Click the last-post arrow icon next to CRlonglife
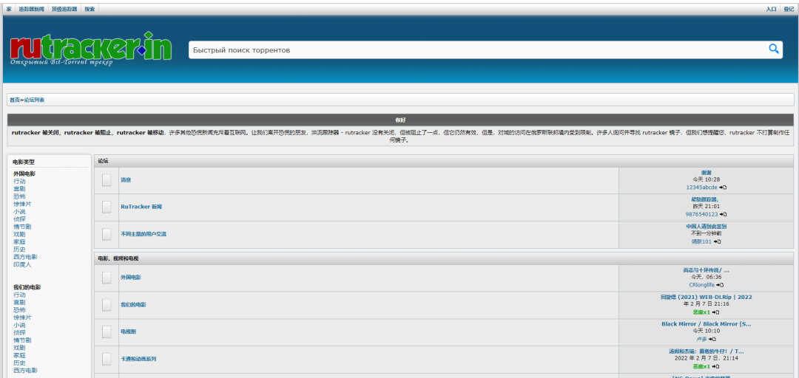The image size is (799, 378). tap(720, 286)
